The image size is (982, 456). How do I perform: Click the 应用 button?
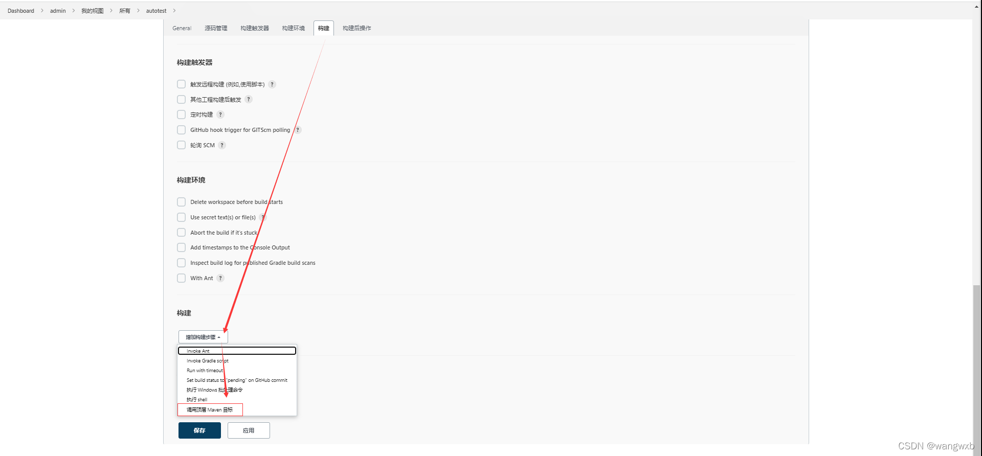[x=249, y=430]
